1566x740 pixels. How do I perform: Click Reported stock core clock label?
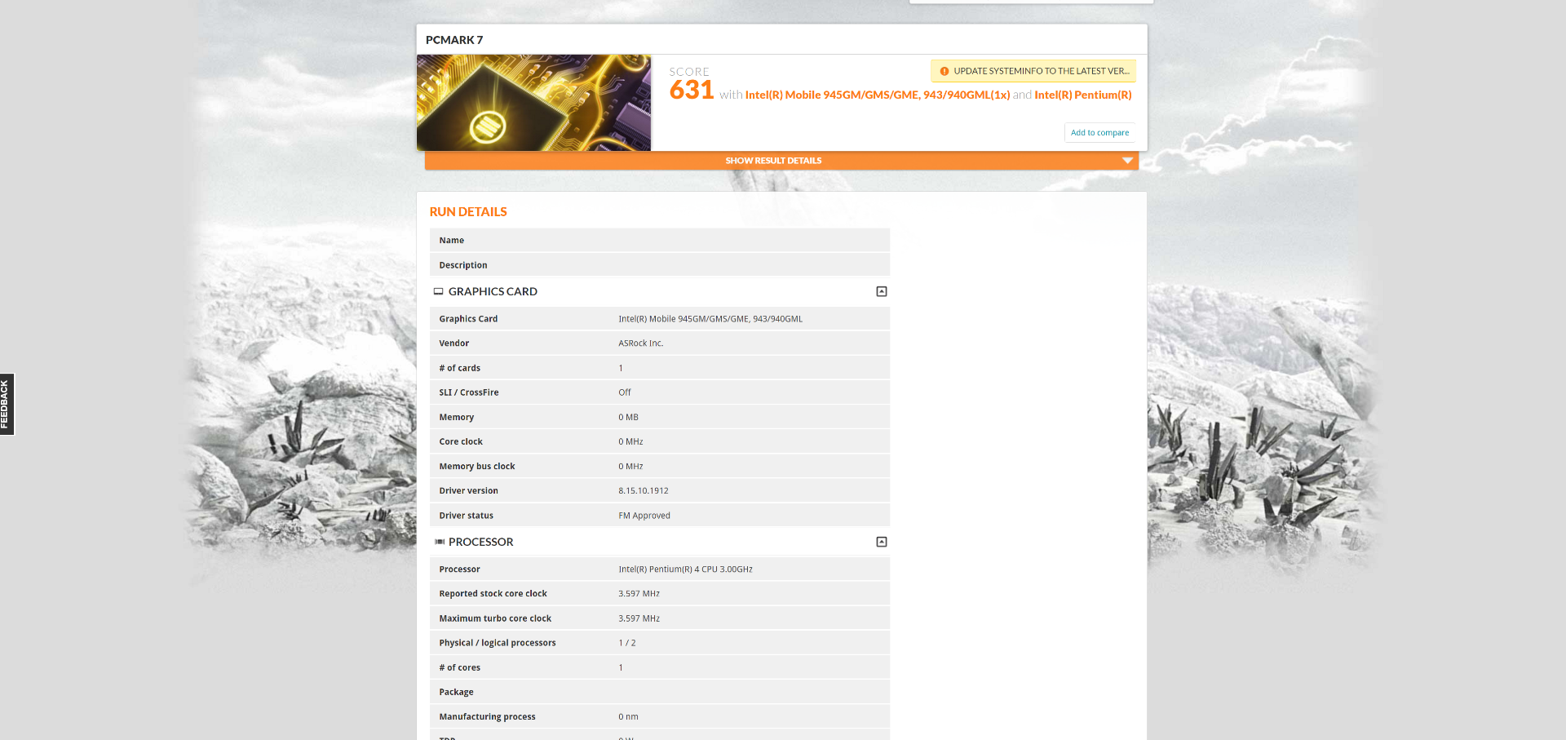click(x=493, y=594)
